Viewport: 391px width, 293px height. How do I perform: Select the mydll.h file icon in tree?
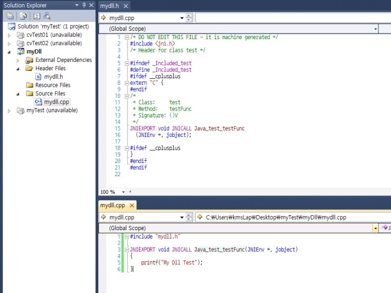point(38,77)
